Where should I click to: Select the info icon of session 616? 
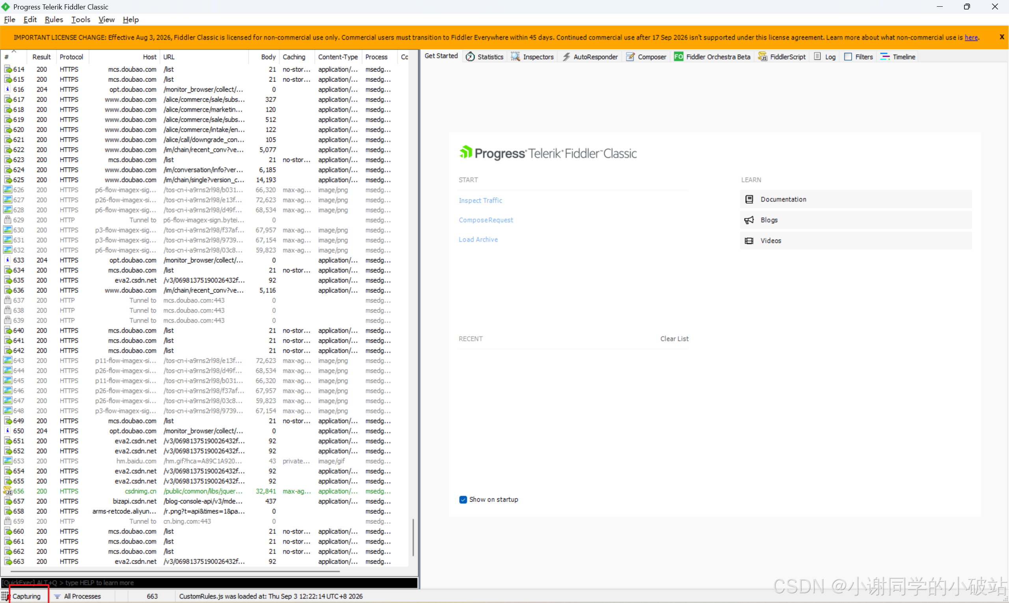[x=8, y=89]
